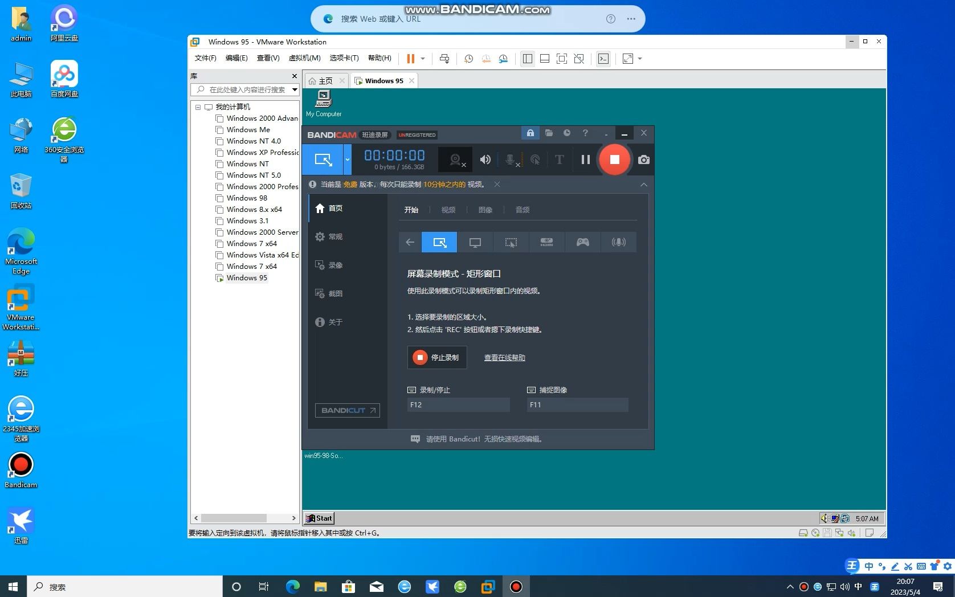Select game recording mode gamepad icon
Viewport: 955px width, 597px height.
pos(582,242)
